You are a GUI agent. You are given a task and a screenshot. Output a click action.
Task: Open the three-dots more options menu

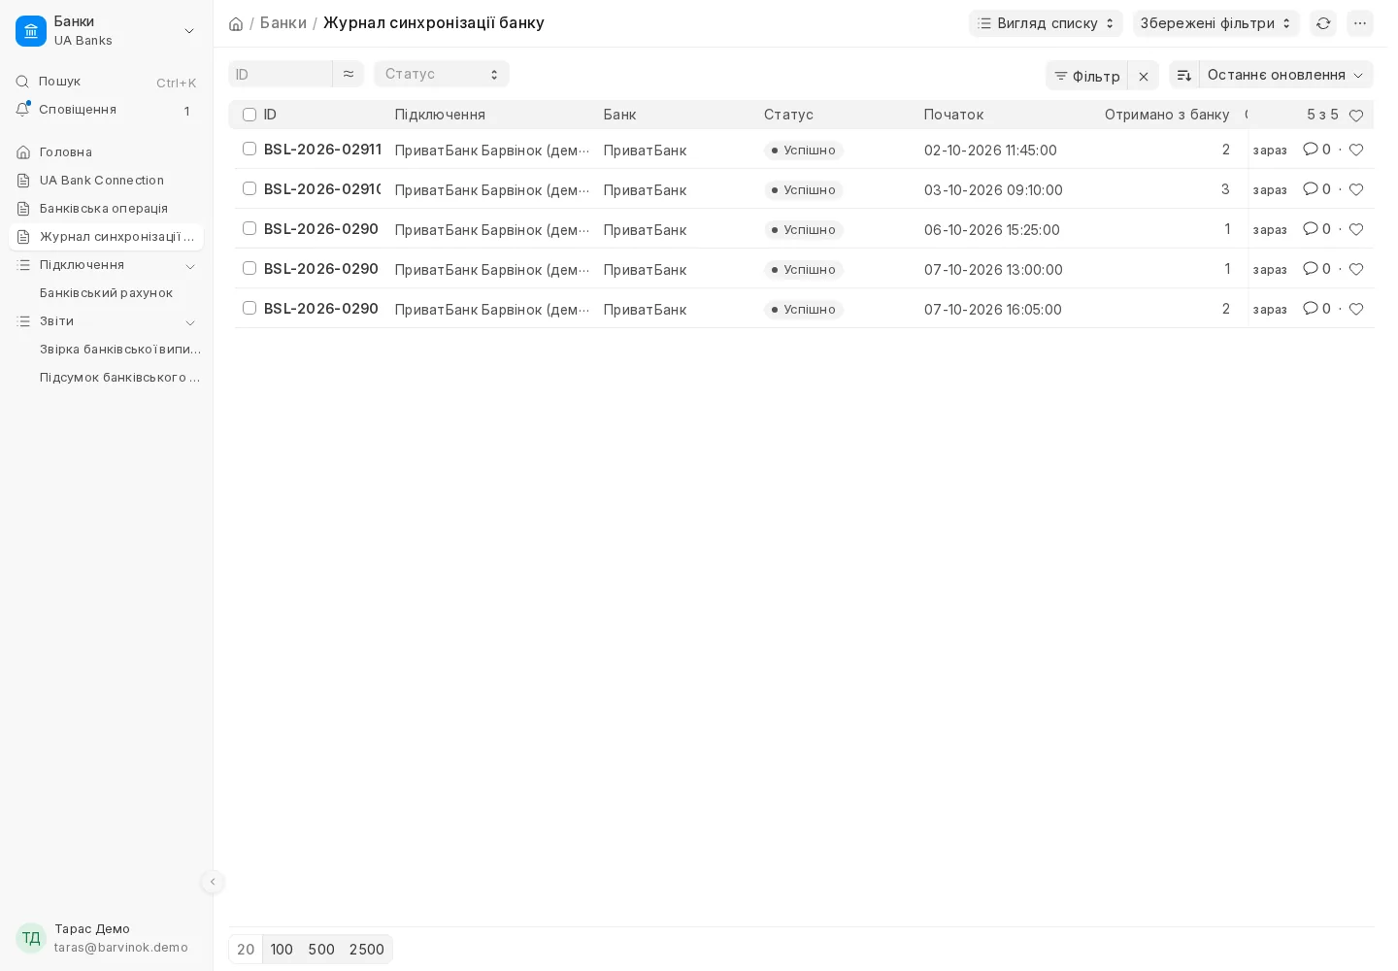point(1360,23)
